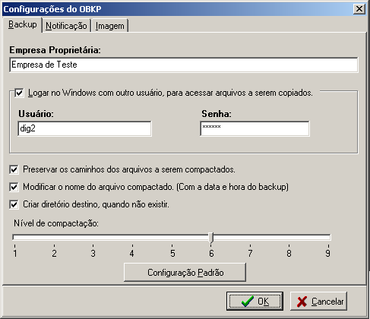Click the slider track at level 8
This screenshot has height=319, width=370.
289,237
